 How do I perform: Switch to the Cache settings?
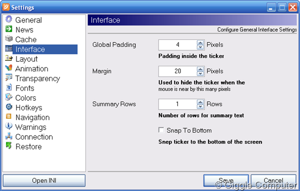click(x=26, y=39)
